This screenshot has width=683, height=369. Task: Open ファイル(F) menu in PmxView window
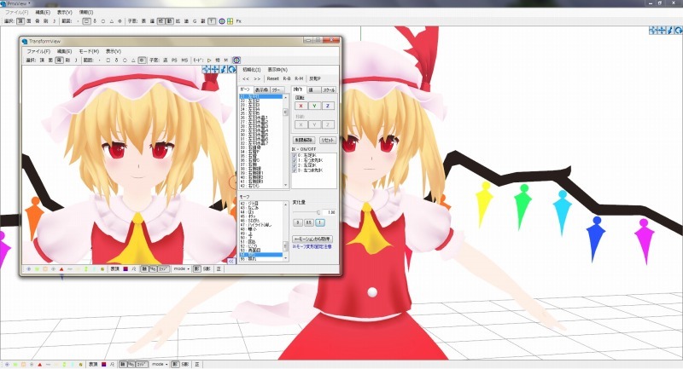[16, 12]
